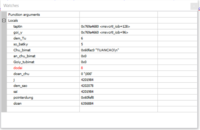Click the doan variable name
Image resolution: width=200 pixels, height=130 pixels.
(17, 103)
